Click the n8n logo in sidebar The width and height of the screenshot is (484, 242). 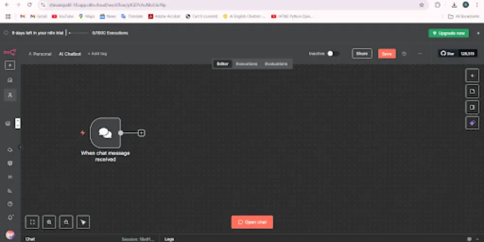10,52
